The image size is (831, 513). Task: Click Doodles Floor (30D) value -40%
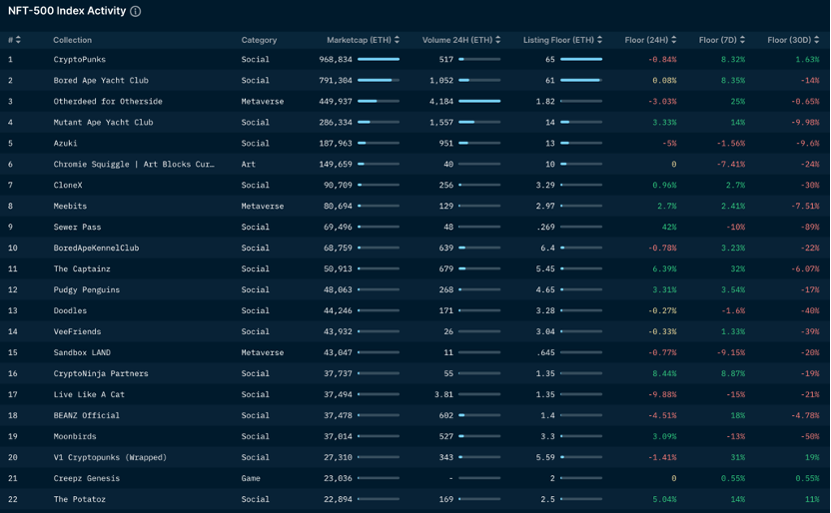coord(810,310)
